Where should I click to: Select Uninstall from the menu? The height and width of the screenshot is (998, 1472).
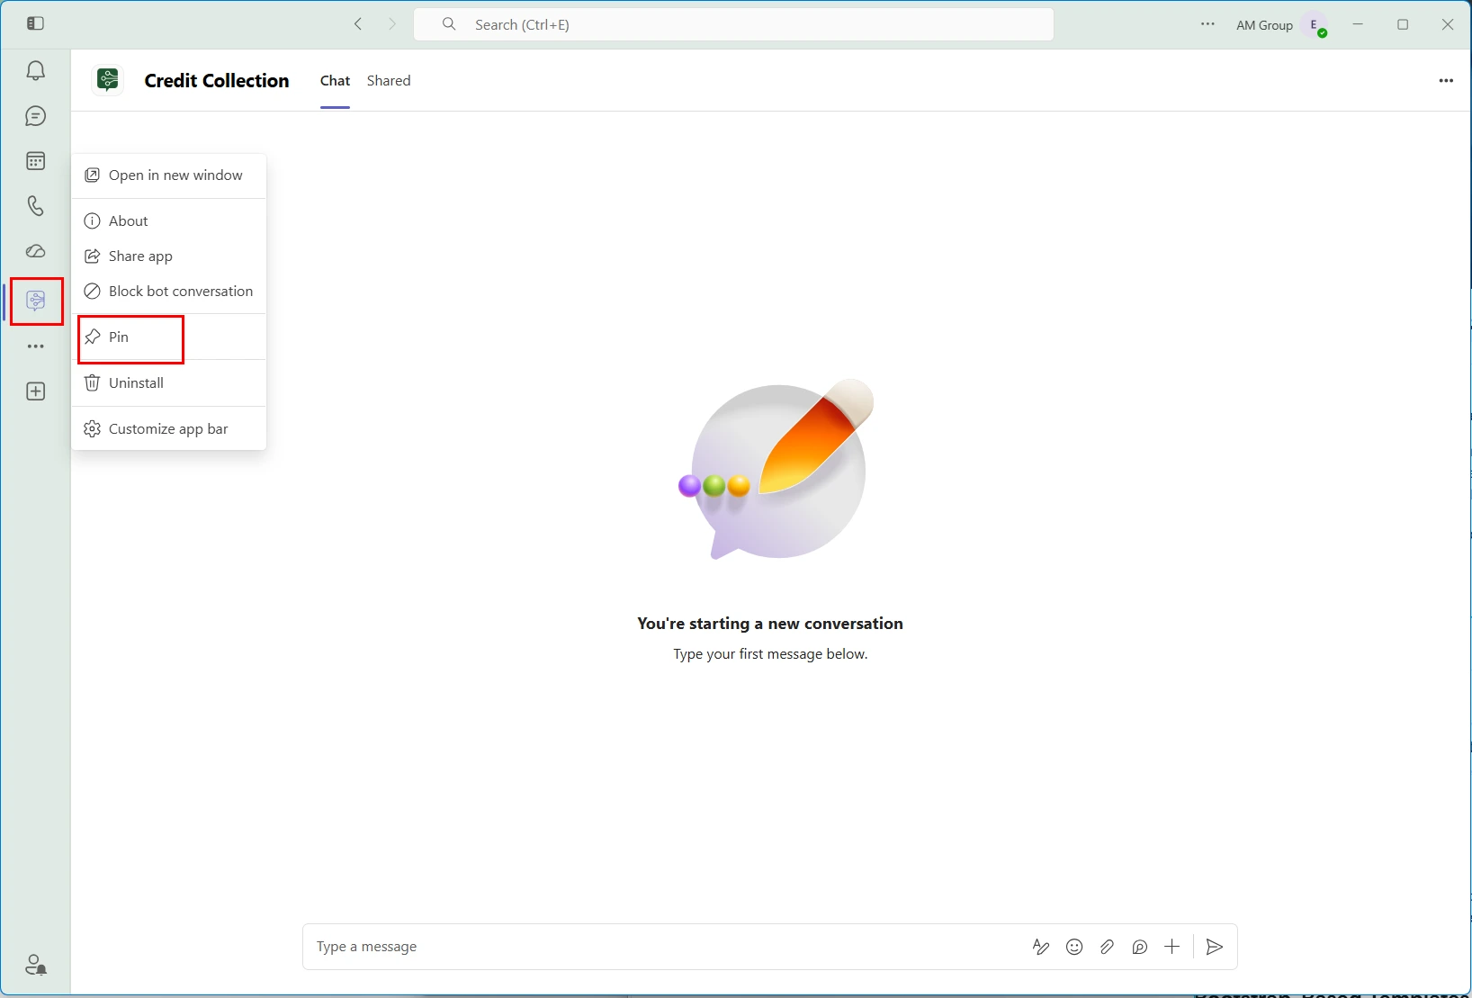(x=169, y=383)
